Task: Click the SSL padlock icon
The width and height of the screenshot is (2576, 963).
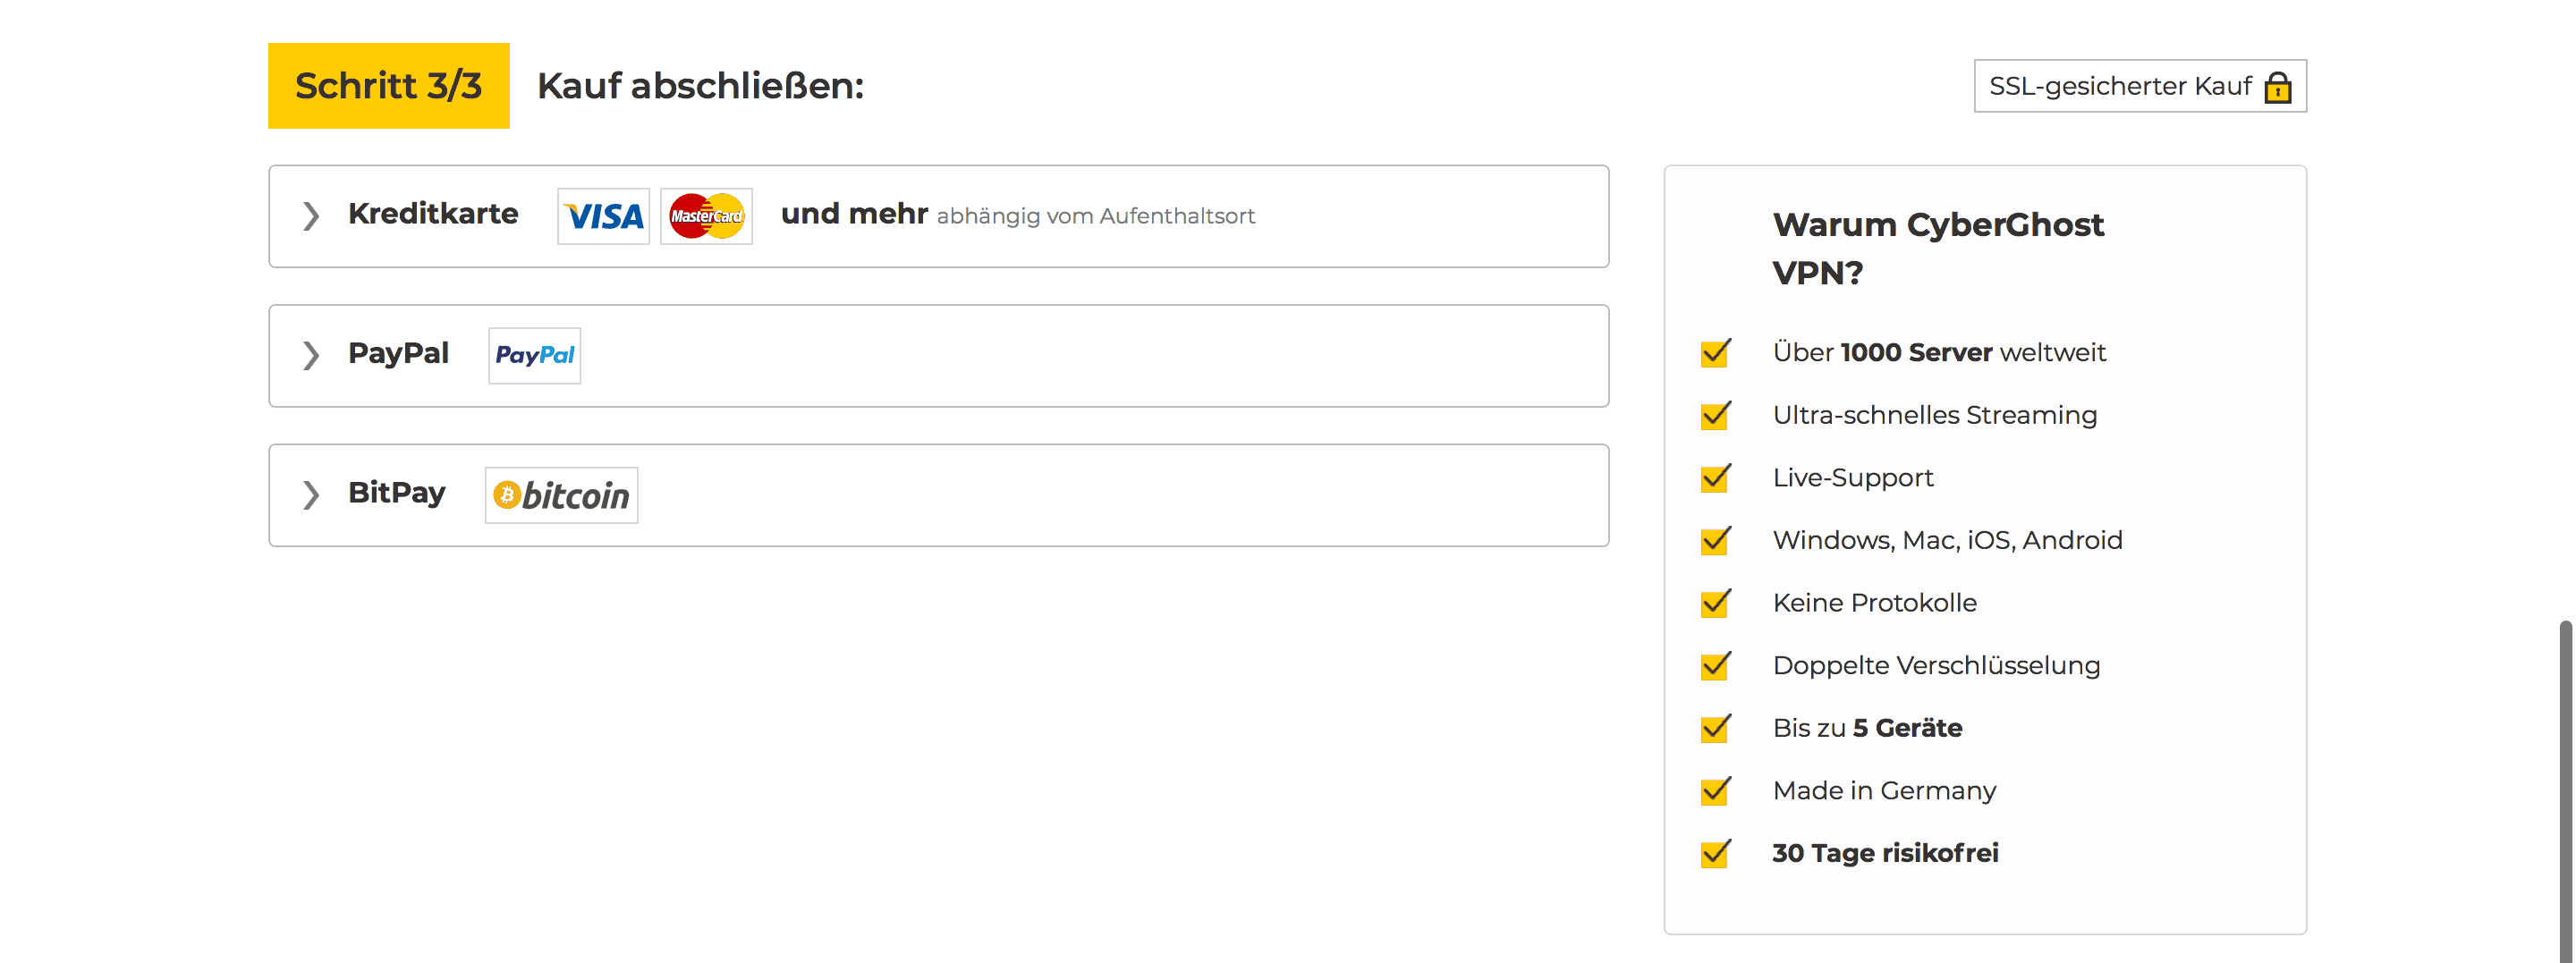Action: click(x=2277, y=87)
